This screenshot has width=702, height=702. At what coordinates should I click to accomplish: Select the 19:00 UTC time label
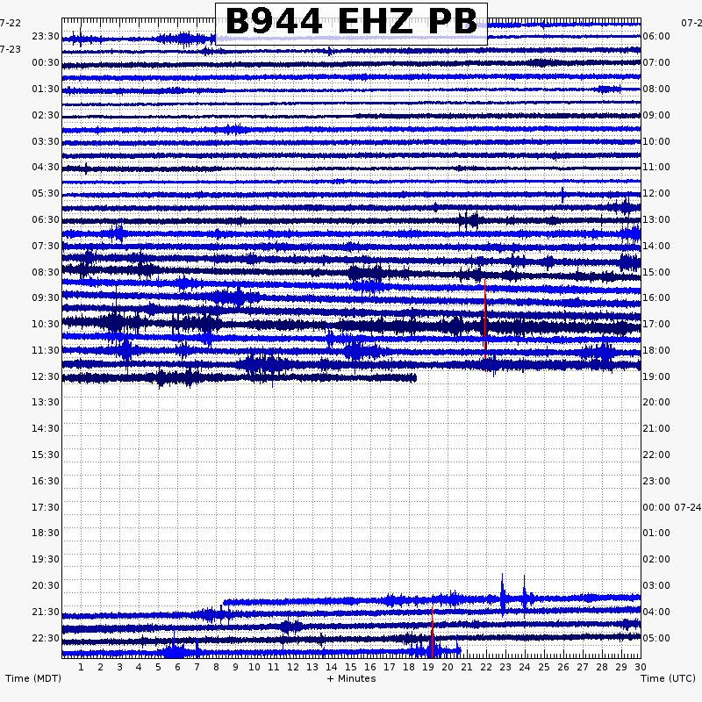[656, 377]
